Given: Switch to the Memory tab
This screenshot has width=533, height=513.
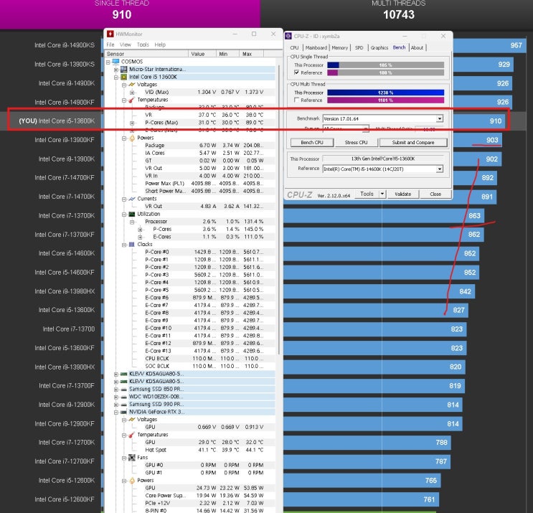Looking at the screenshot, I should click(339, 47).
